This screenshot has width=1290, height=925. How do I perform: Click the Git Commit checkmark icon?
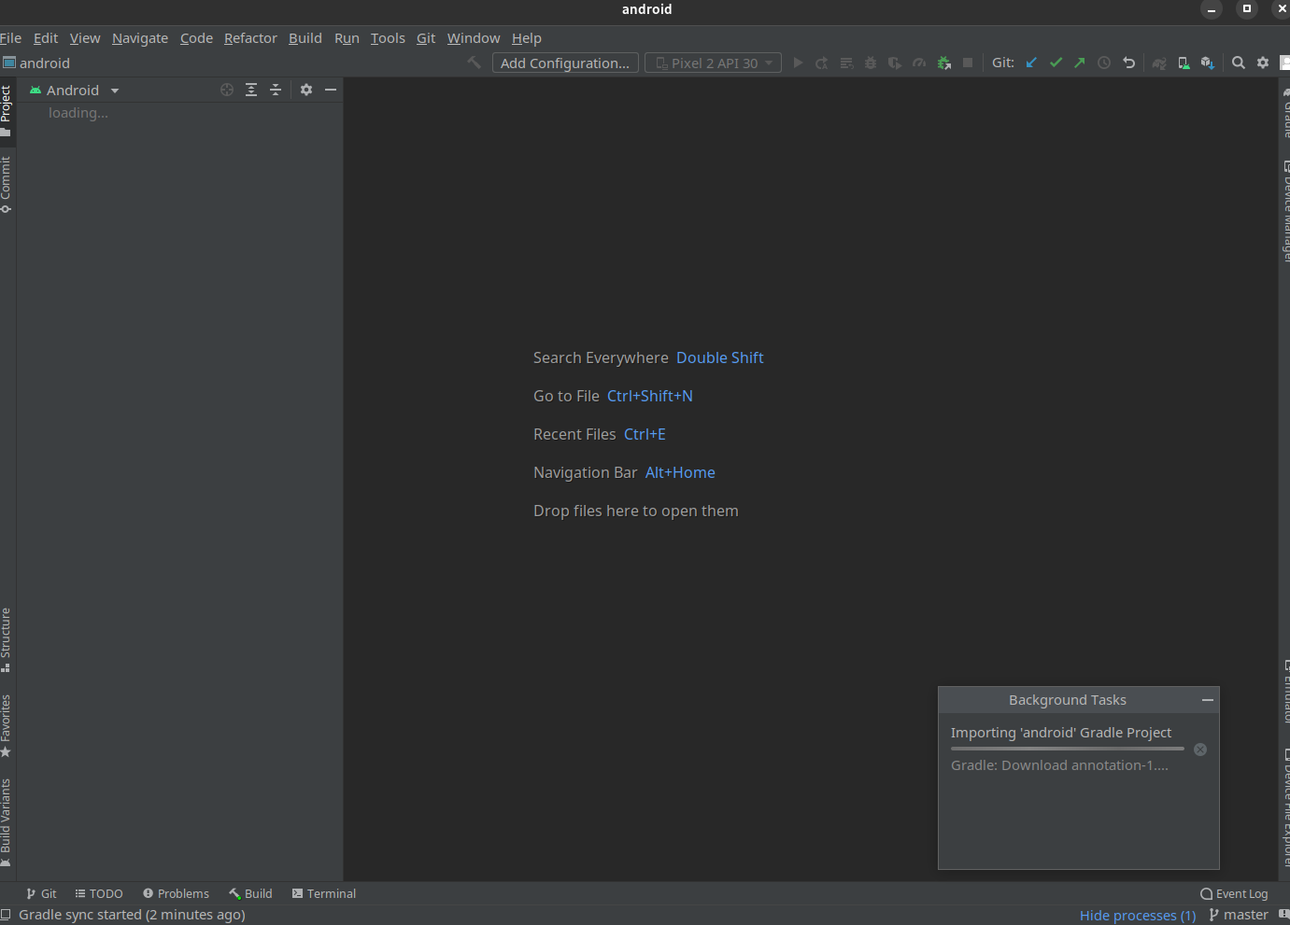pos(1056,63)
